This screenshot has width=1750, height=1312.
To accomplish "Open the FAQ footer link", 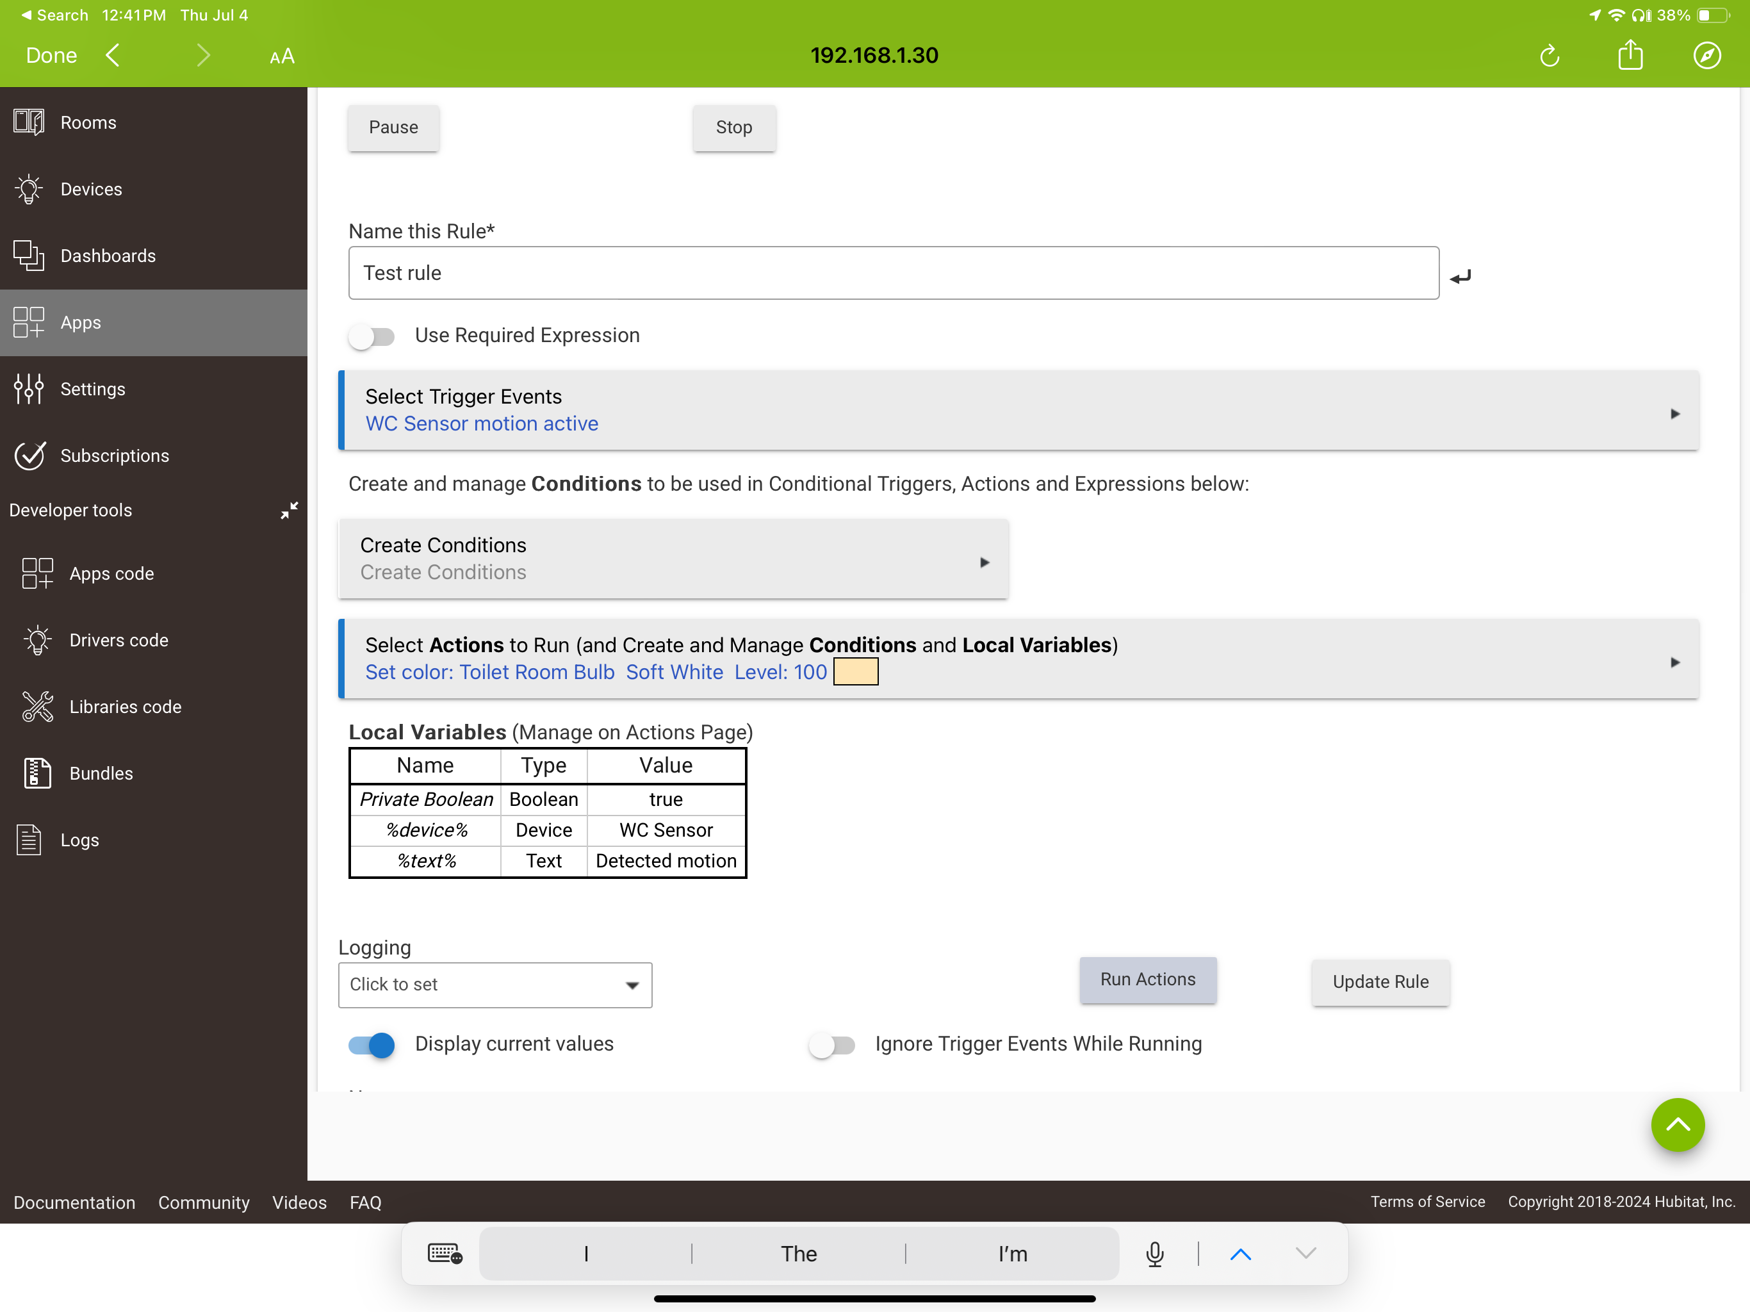I will pyautogui.click(x=366, y=1202).
